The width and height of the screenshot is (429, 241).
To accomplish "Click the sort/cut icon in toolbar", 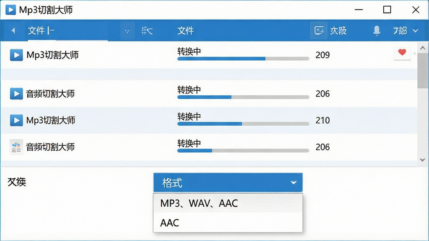I will (x=147, y=31).
